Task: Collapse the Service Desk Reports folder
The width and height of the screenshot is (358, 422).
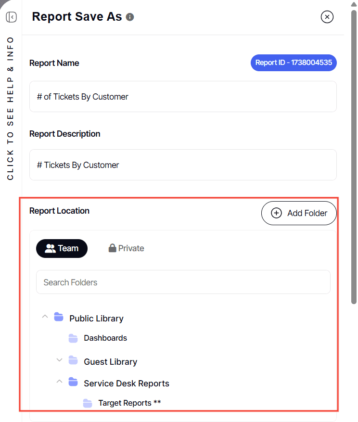Action: [x=59, y=381]
